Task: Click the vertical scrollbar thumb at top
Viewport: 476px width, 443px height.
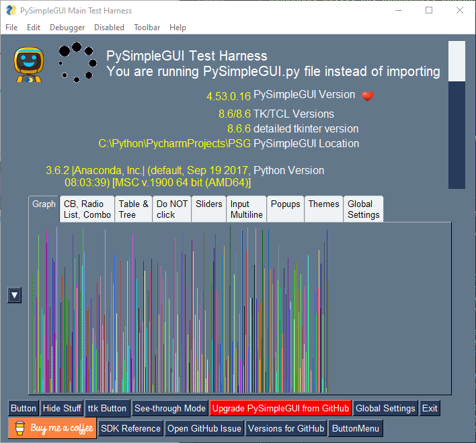Action: pyautogui.click(x=457, y=61)
